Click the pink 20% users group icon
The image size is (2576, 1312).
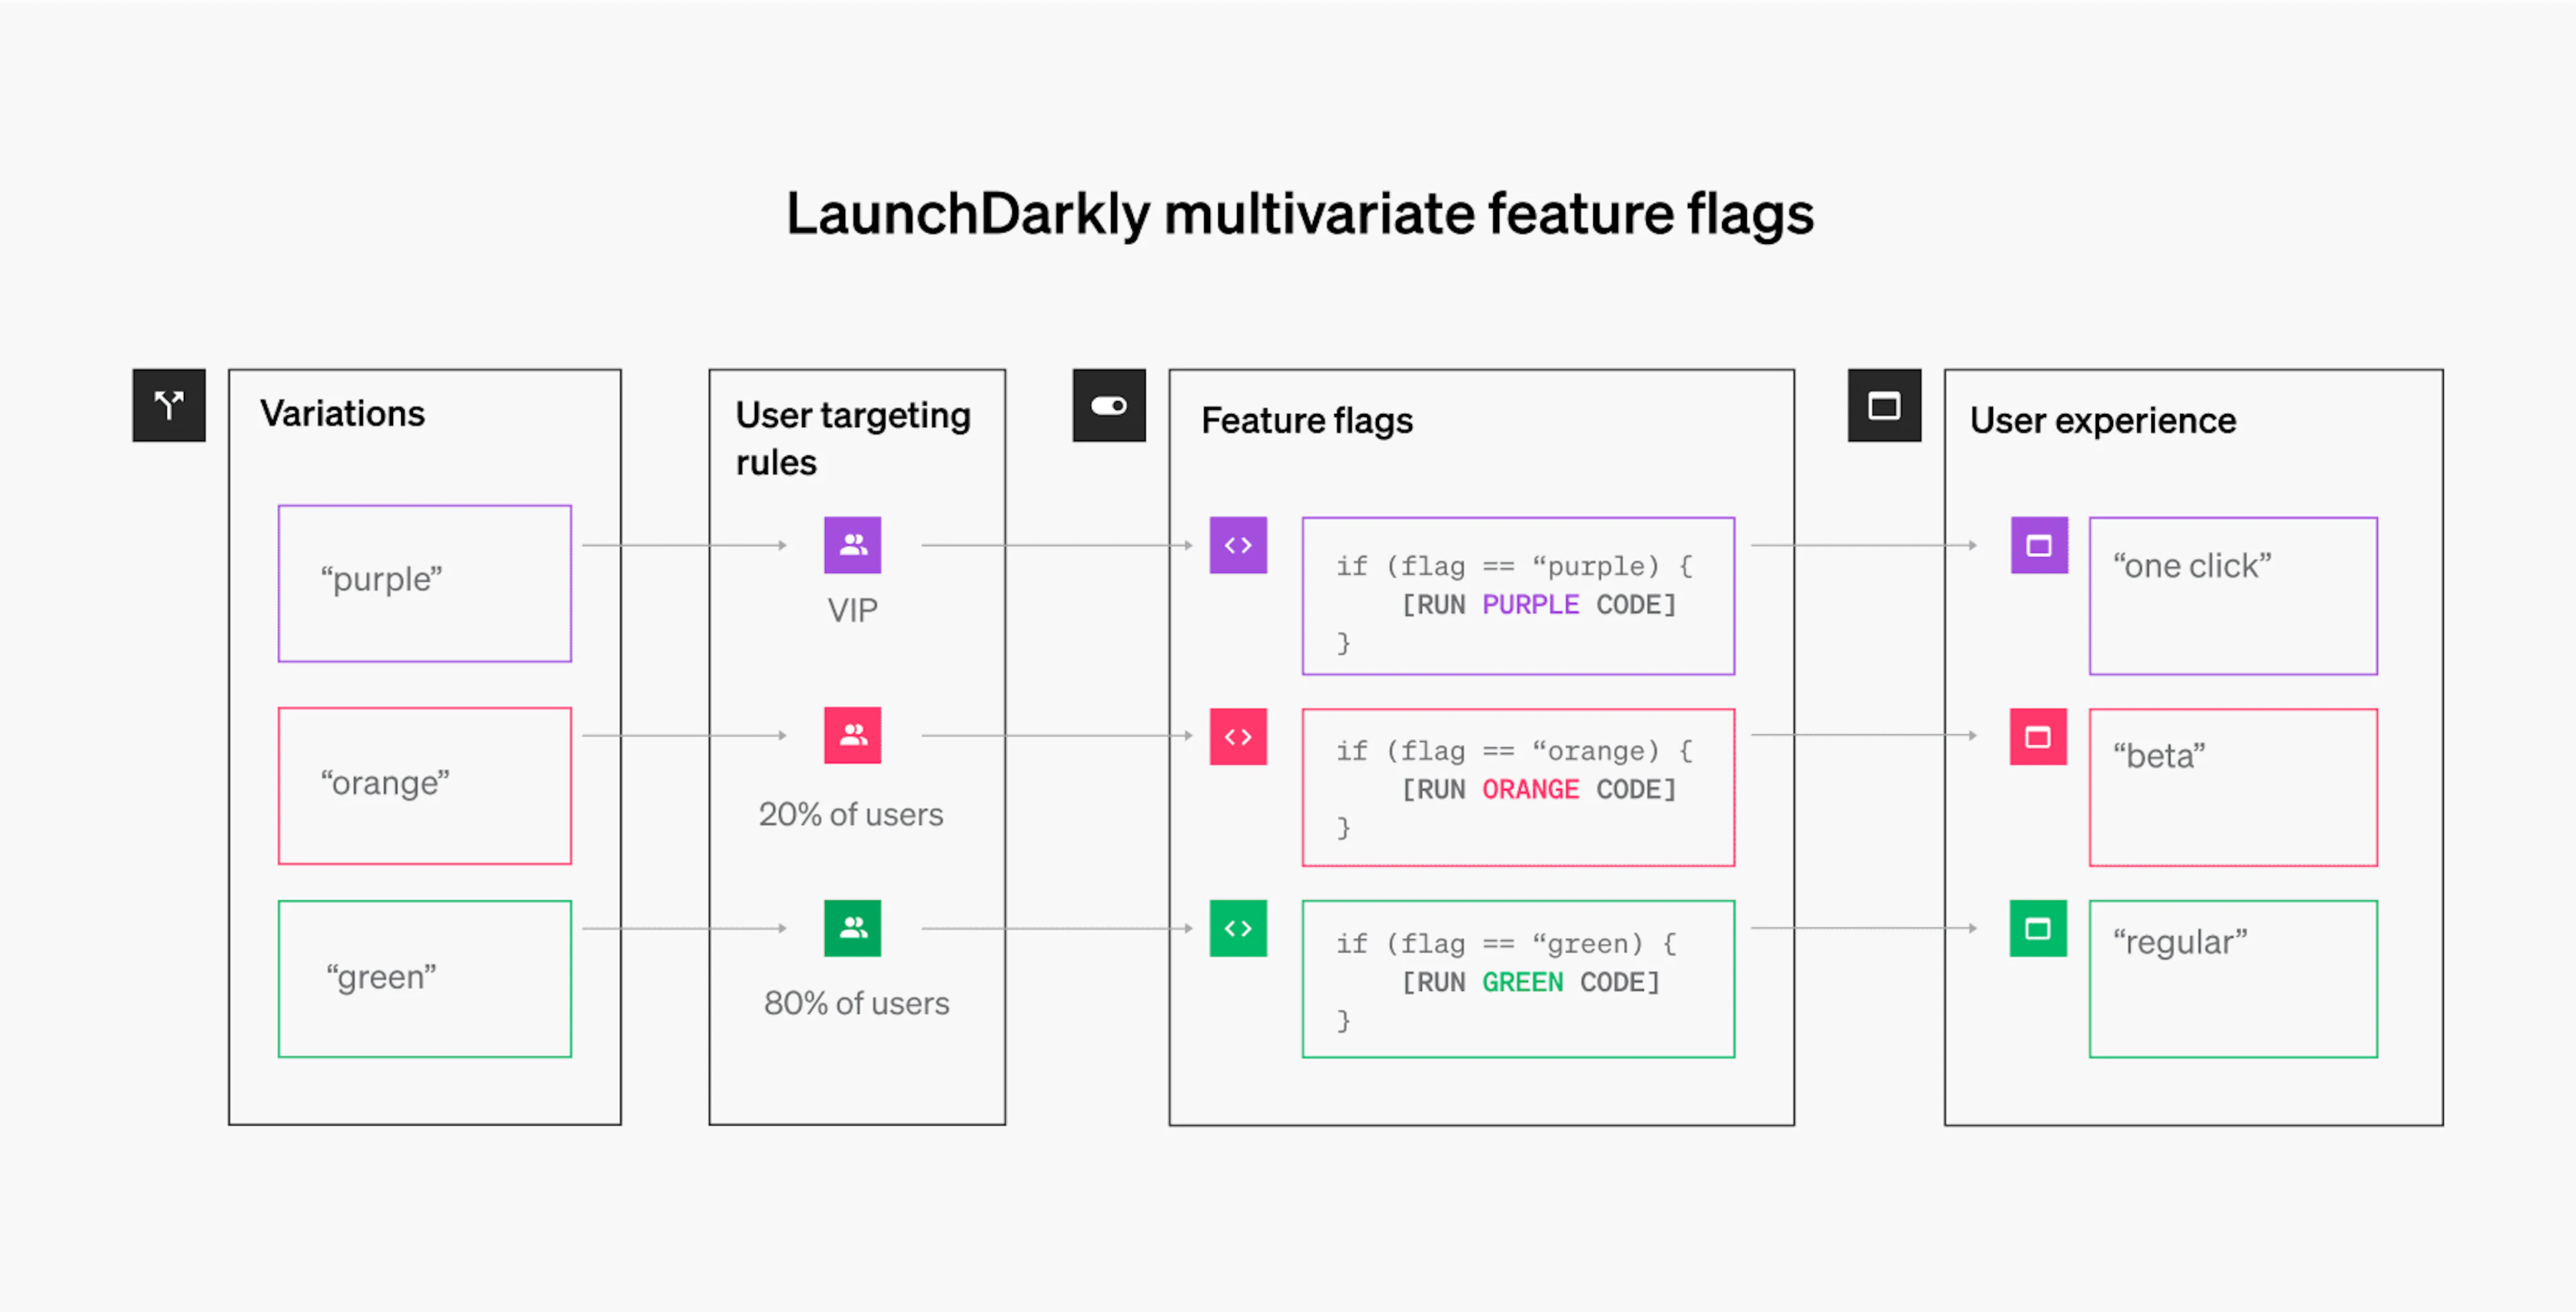click(852, 735)
